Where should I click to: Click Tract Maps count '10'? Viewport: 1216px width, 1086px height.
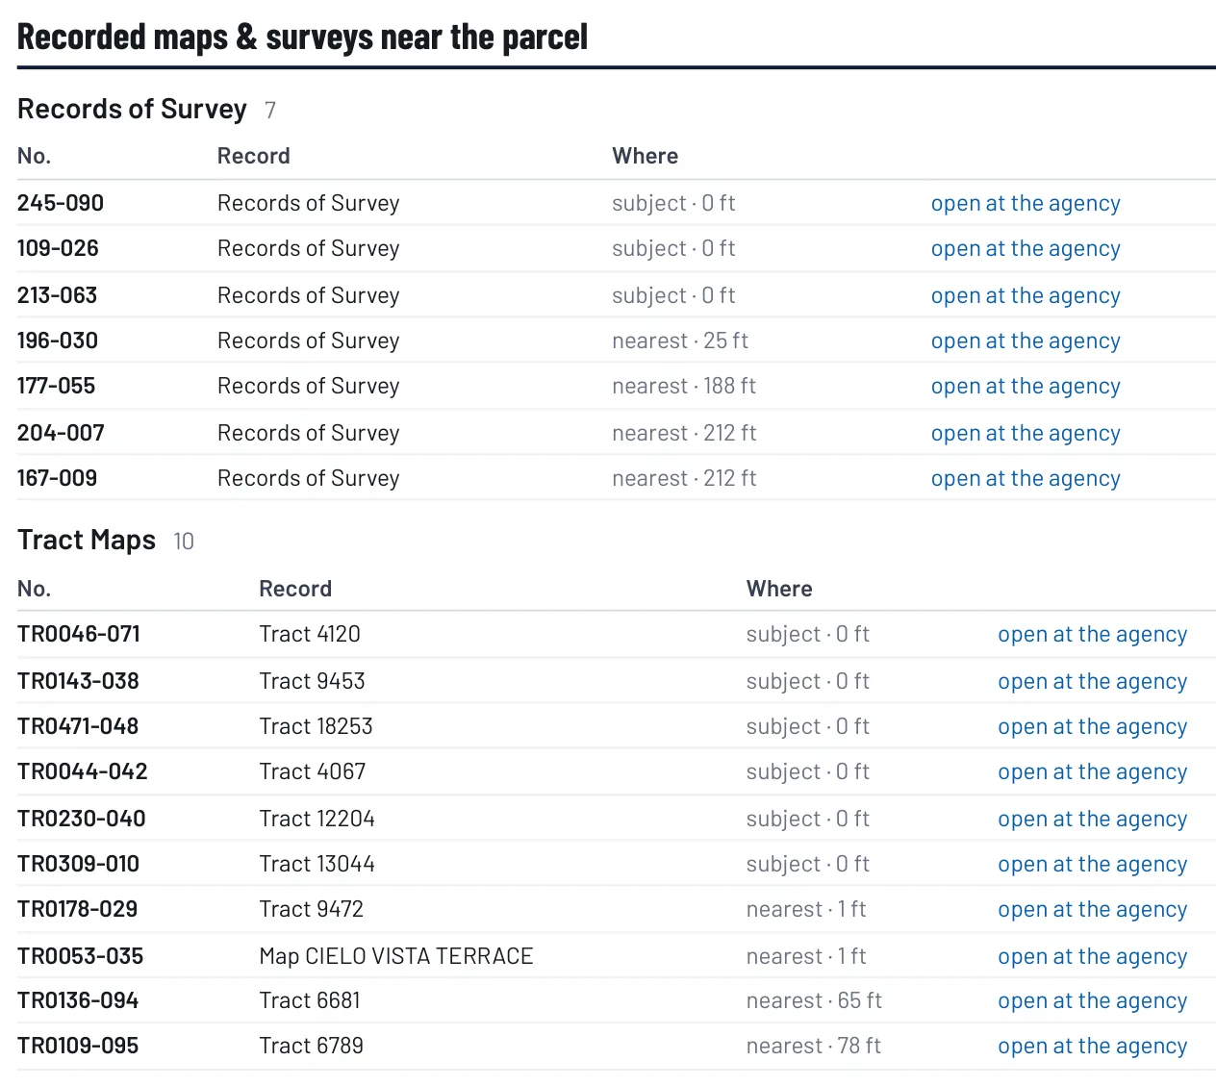[184, 542]
